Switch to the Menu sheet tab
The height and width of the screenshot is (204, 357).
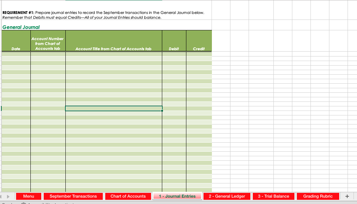[28, 196]
